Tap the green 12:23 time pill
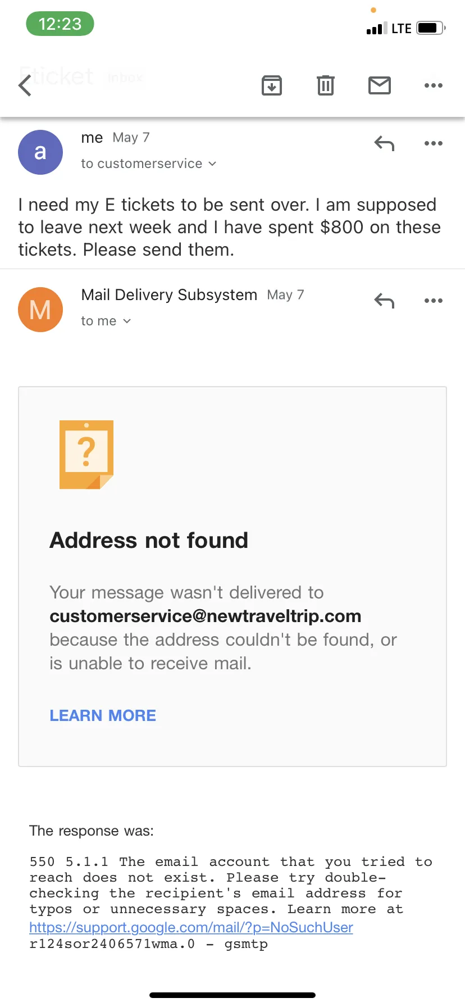 [x=60, y=24]
